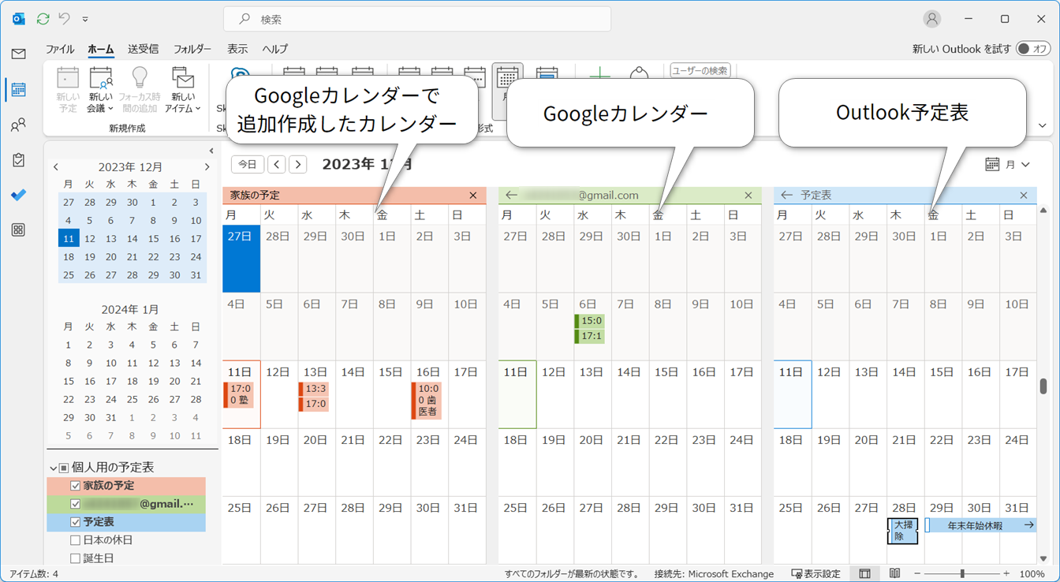Open the 月 view dropdown
The image size is (1060, 582).
click(x=1008, y=165)
